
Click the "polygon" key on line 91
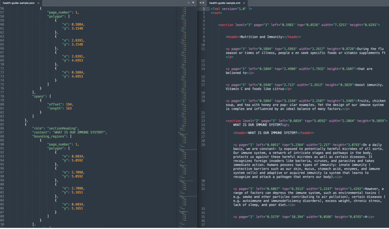coord(56,148)
